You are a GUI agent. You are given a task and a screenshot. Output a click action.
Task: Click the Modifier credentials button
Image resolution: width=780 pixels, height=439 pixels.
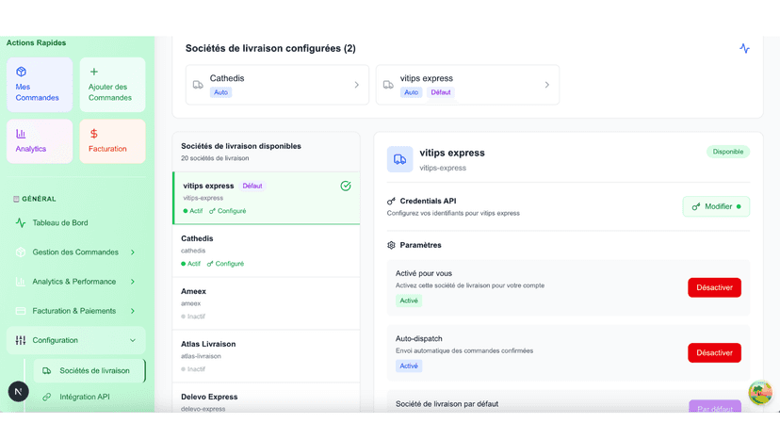[x=716, y=206]
